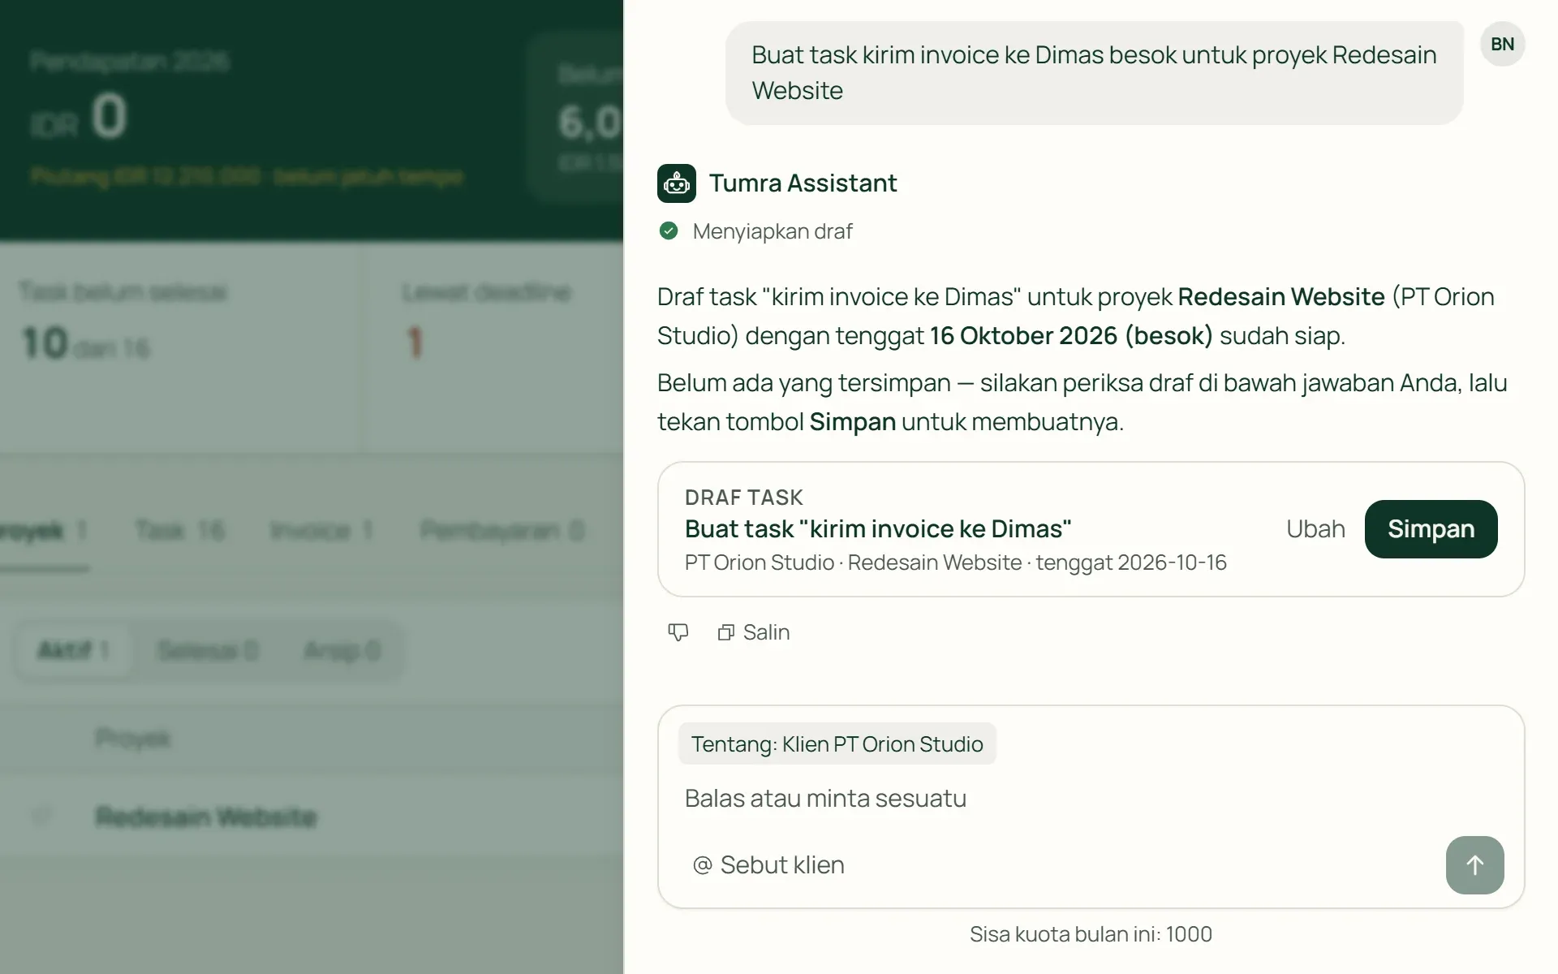The height and width of the screenshot is (974, 1558).
Task: Click the 'Sisa kuota bulan ini: 1000' text
Action: tap(1091, 934)
